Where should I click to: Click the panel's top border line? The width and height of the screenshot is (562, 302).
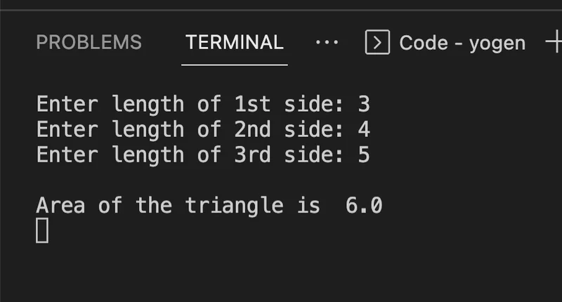tap(281, 11)
